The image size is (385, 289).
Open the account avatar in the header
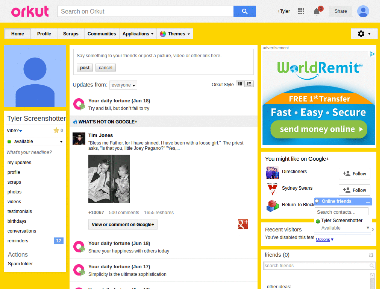363,11
